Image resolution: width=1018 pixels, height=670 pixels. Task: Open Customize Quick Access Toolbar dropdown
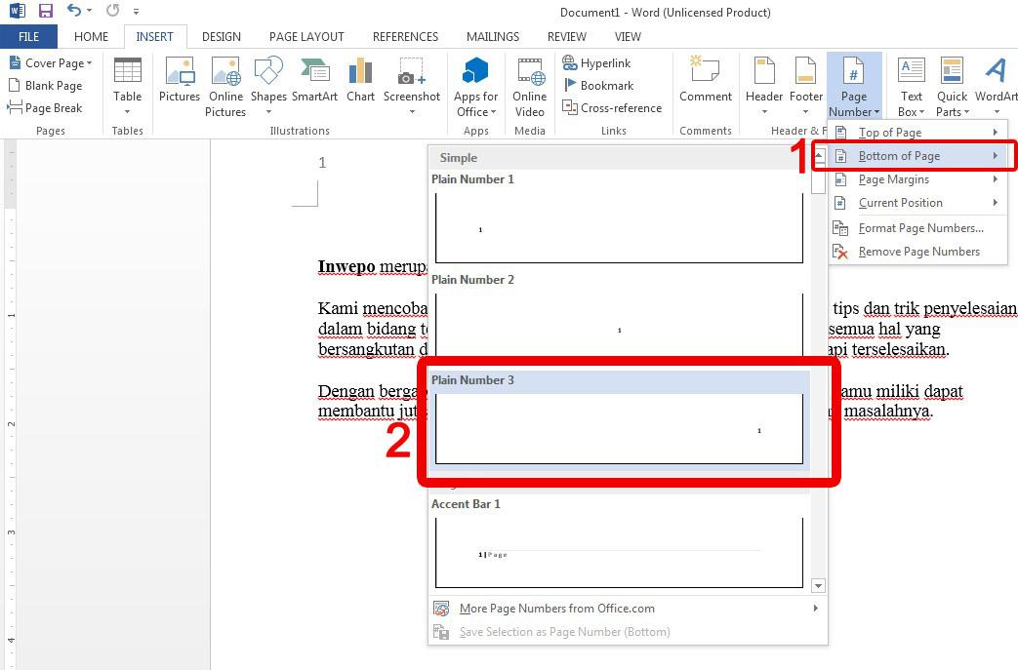[x=136, y=11]
